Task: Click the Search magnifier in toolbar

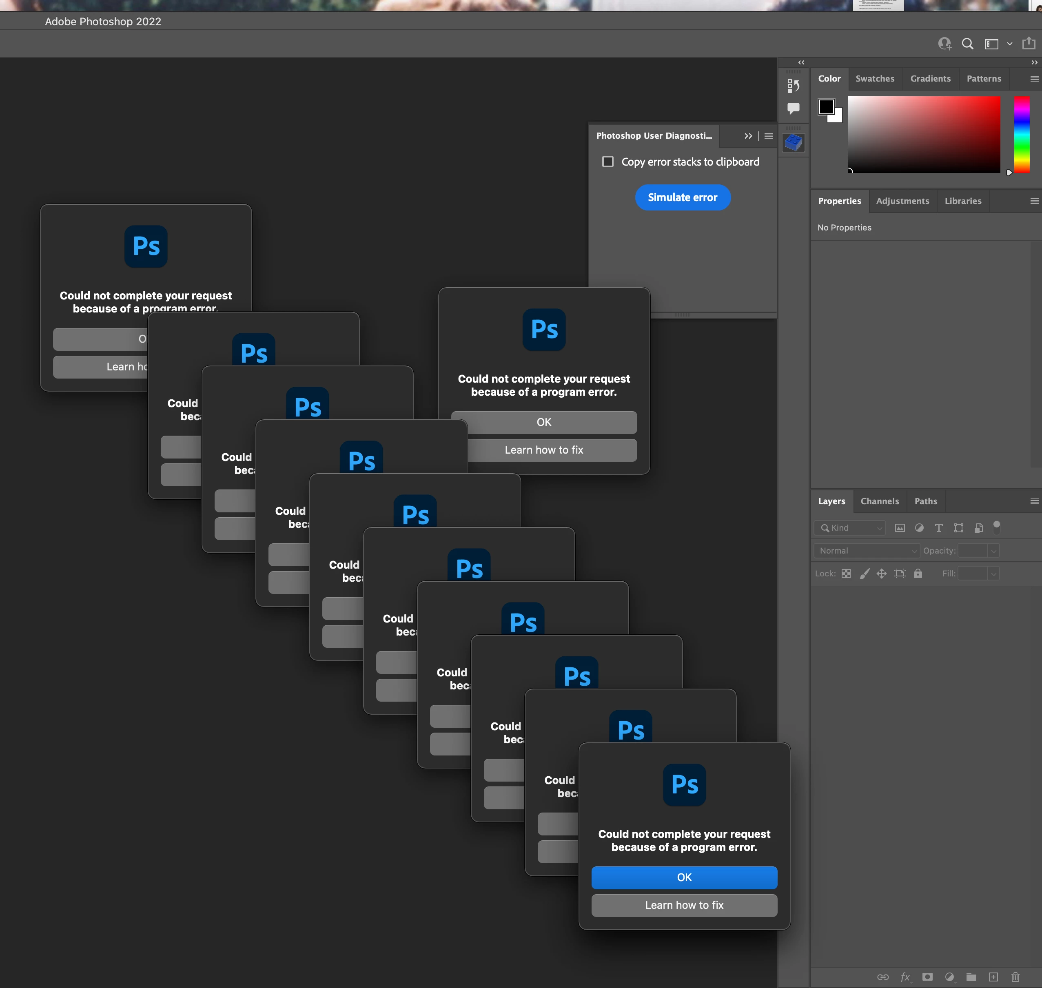Action: [967, 44]
